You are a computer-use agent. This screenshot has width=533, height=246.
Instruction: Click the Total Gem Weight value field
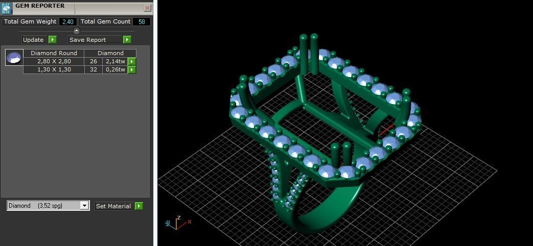(x=68, y=22)
